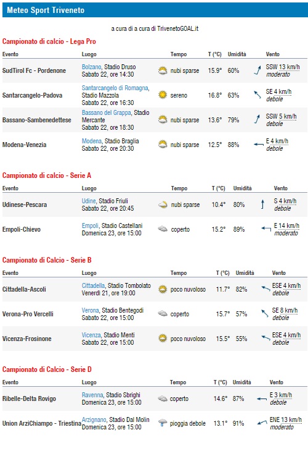Click the SSW wind arrow for SudTirol match
This screenshot has height=464, width=308.
click(x=257, y=70)
